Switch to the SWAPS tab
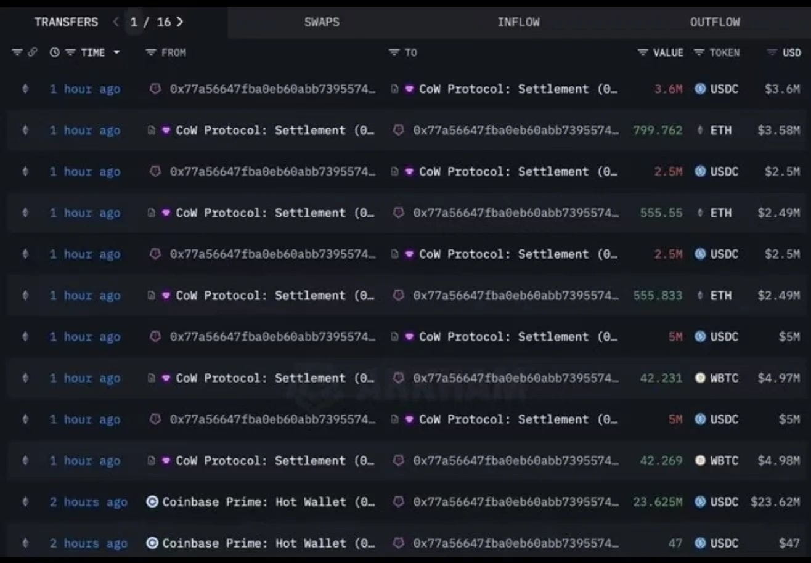Screen dimensions: 811x563 322,22
